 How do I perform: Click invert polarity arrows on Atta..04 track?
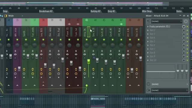pos(85,51)
